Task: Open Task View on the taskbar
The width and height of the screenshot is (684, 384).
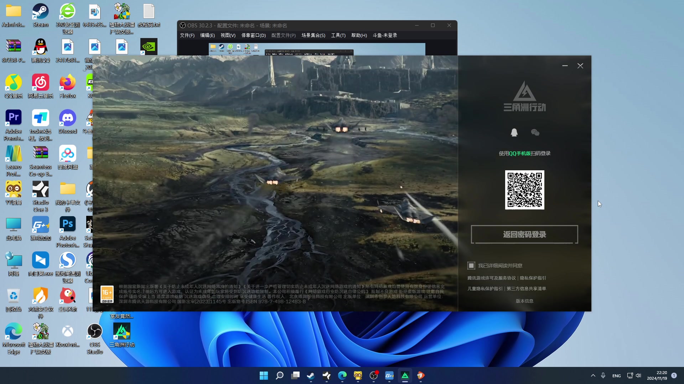Action: (x=295, y=375)
